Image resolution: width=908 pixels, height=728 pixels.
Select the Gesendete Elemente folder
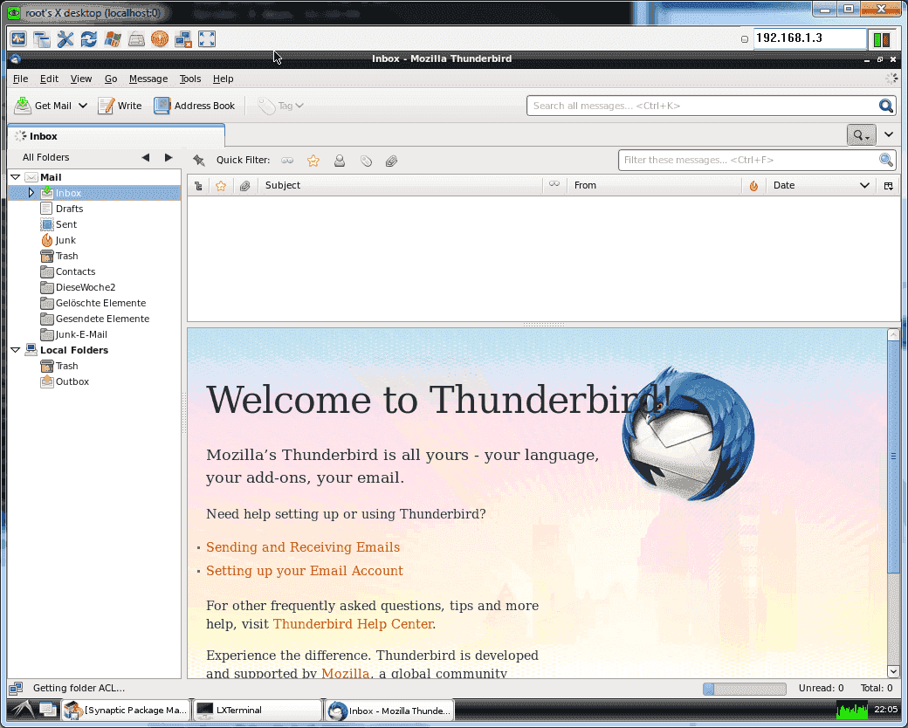[102, 319]
